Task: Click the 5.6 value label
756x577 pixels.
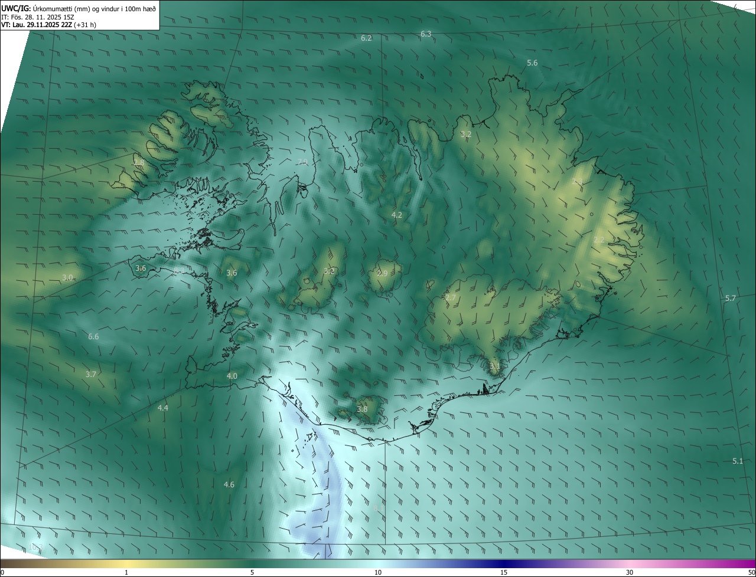Action: coord(532,63)
